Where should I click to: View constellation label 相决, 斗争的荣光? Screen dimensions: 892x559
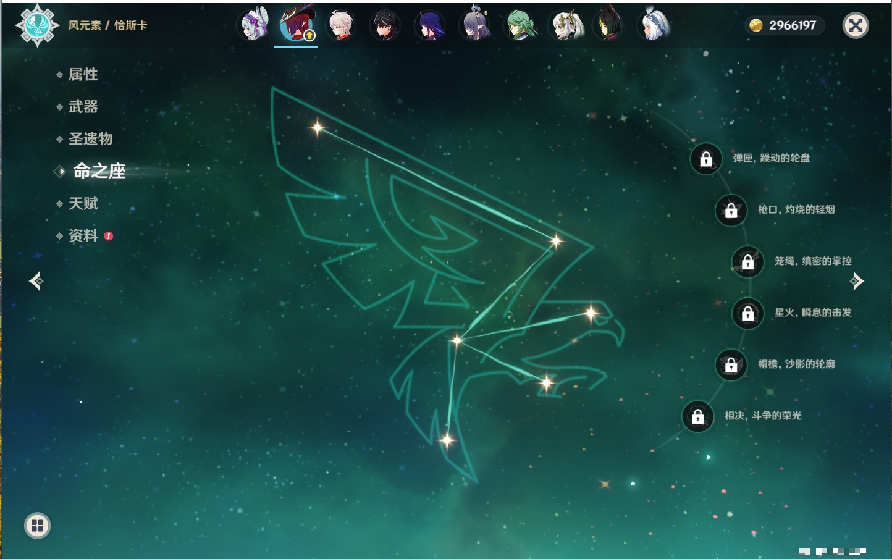tap(763, 416)
